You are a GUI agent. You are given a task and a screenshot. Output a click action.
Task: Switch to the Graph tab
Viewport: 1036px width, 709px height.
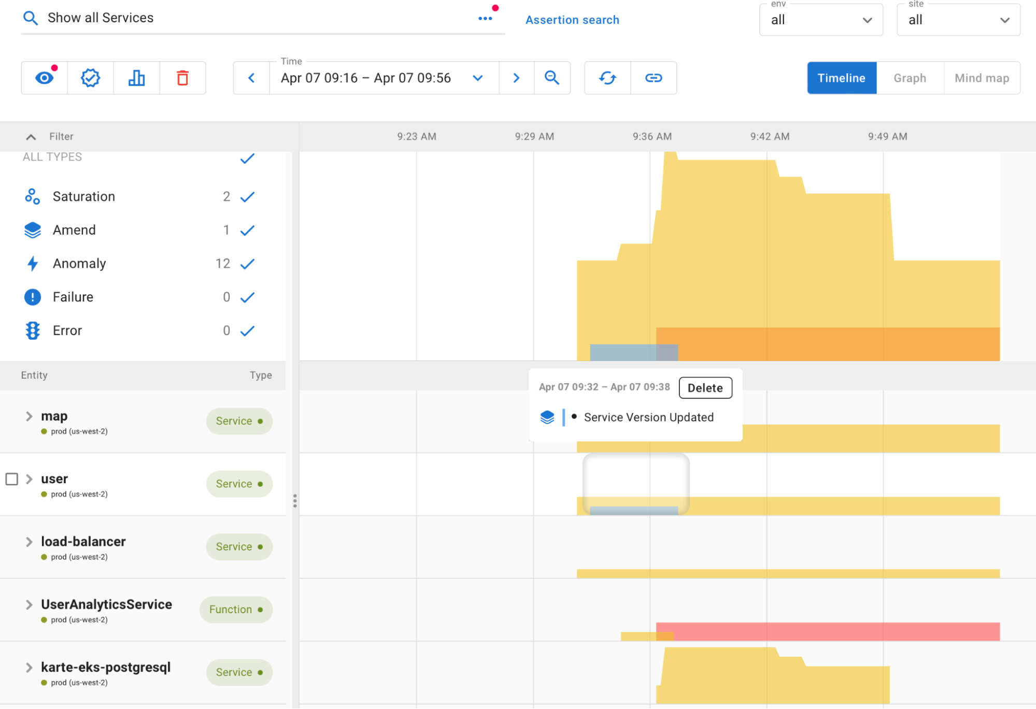[x=910, y=78]
